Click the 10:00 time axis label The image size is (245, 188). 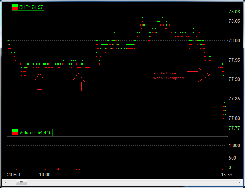tap(45, 175)
